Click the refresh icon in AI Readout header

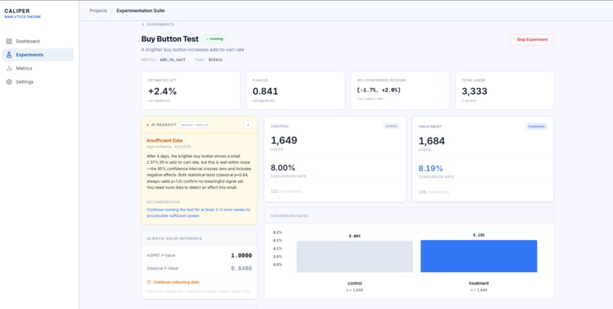[248, 125]
